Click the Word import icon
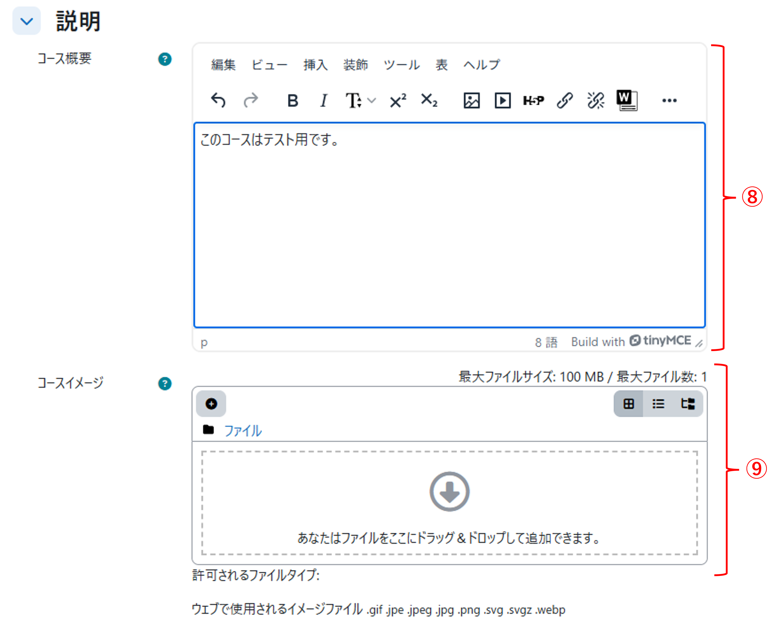The width and height of the screenshot is (780, 638). click(x=627, y=100)
